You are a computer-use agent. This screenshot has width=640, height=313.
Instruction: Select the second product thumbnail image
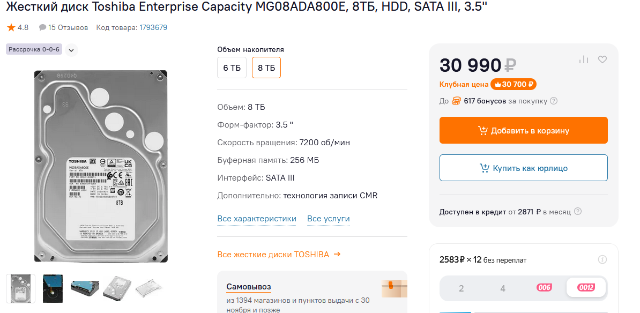point(53,288)
